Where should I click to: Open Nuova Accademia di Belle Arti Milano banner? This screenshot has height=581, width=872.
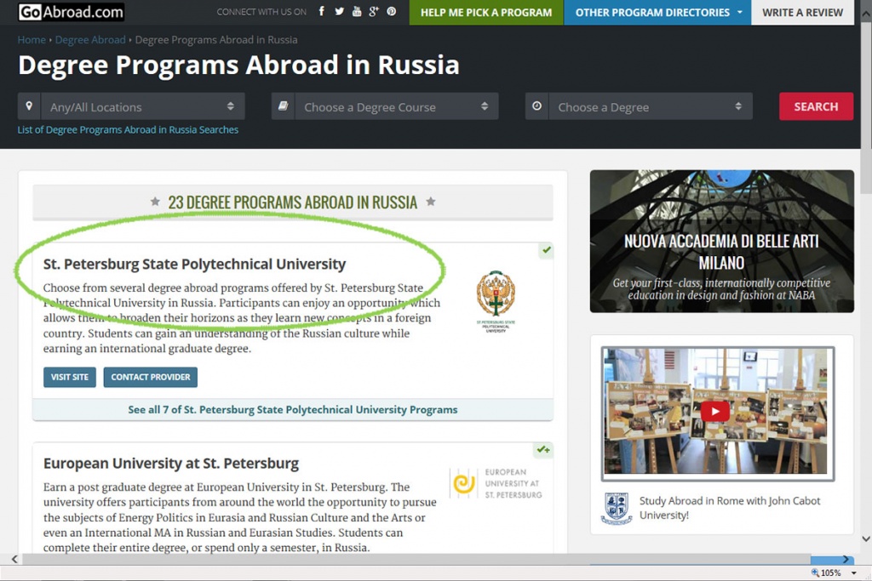coord(722,241)
